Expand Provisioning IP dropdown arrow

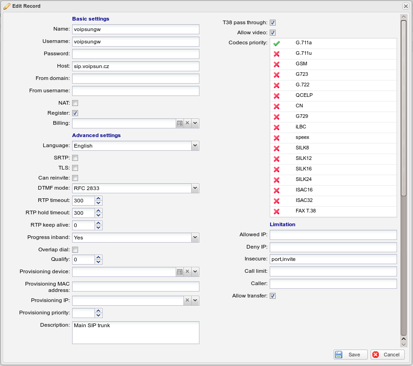[x=195, y=300]
